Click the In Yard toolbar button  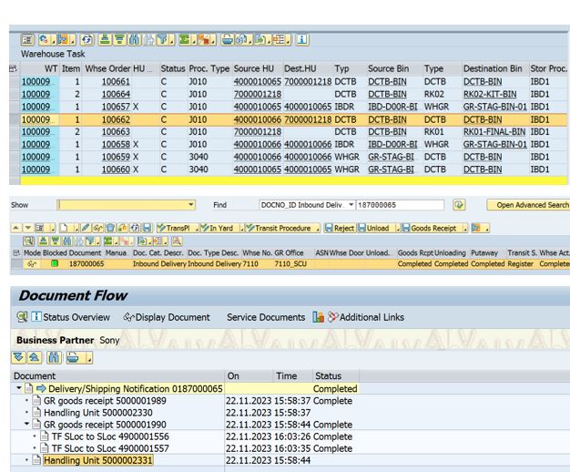click(219, 228)
